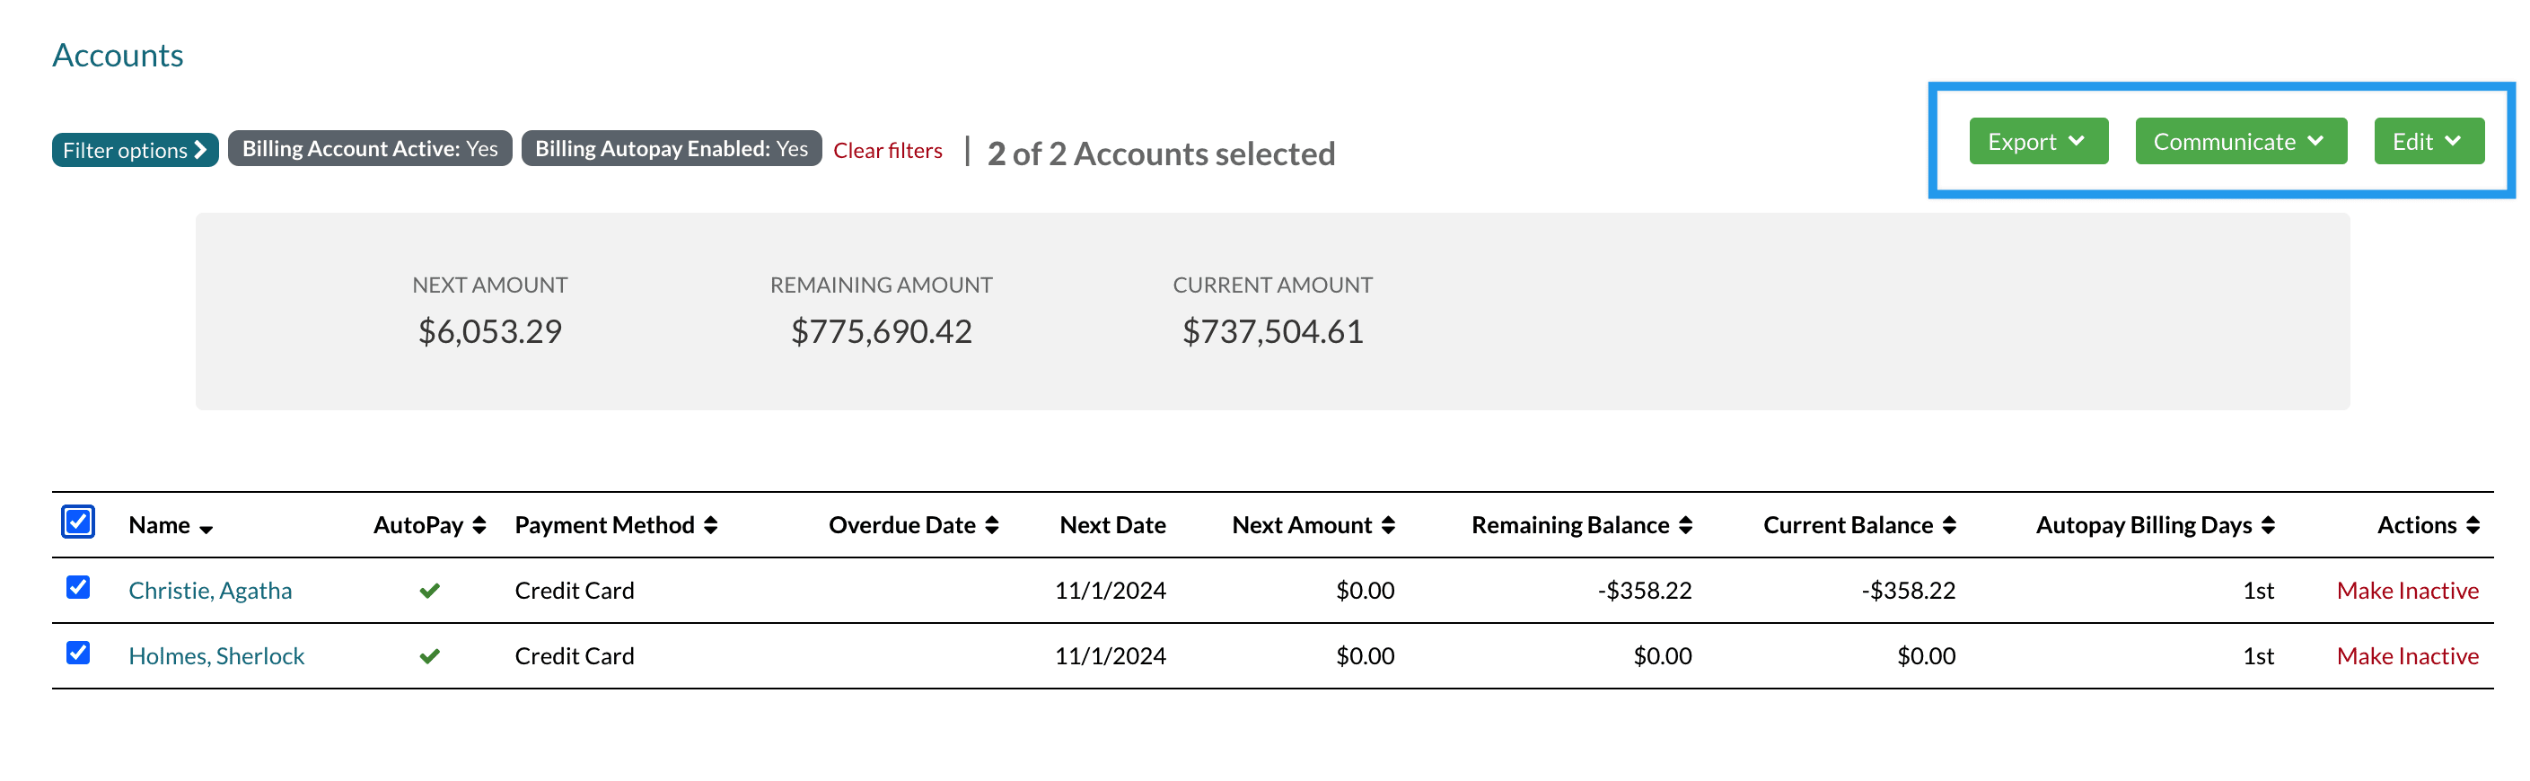The width and height of the screenshot is (2530, 781).
Task: Click the Billing Account Active filter tag
Action: (369, 148)
